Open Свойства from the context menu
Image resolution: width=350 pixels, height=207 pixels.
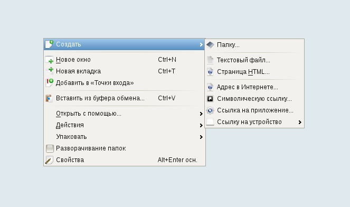[x=125, y=160]
